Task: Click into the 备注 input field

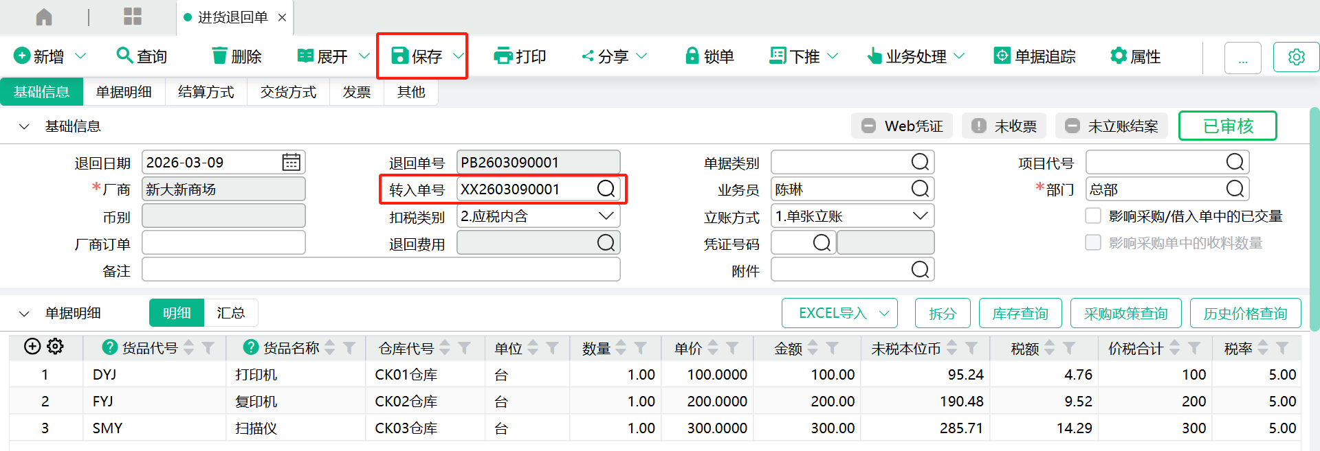Action: click(381, 270)
